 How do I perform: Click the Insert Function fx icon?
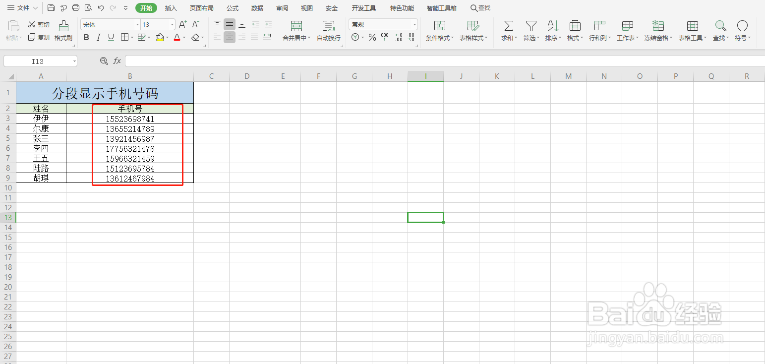117,61
